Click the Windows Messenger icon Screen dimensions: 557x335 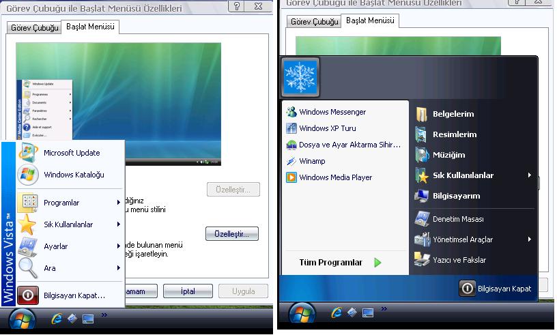[291, 112]
